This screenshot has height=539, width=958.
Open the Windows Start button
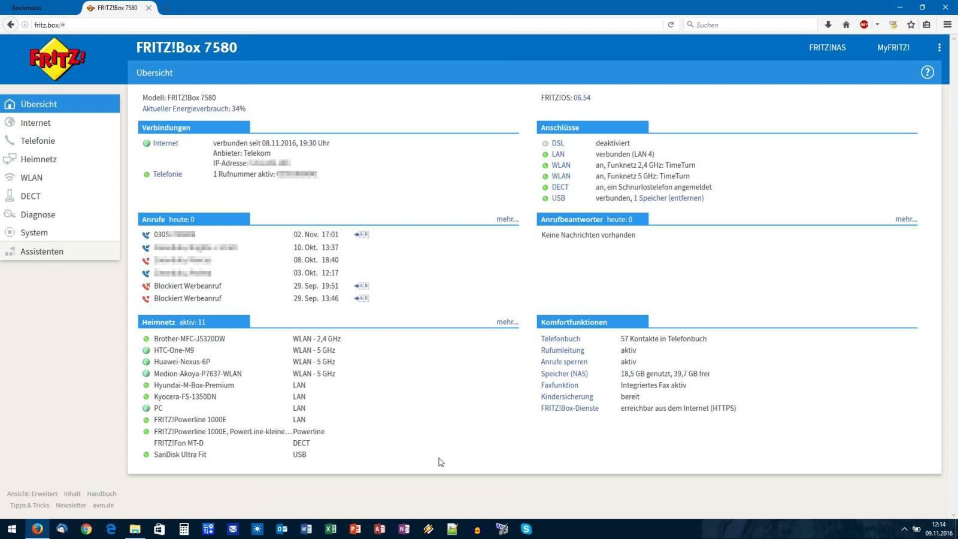click(12, 529)
